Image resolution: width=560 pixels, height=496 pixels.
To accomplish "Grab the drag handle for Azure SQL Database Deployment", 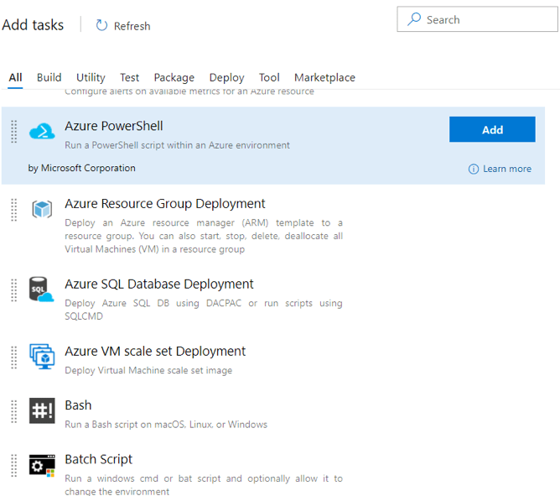I will tap(14, 290).
